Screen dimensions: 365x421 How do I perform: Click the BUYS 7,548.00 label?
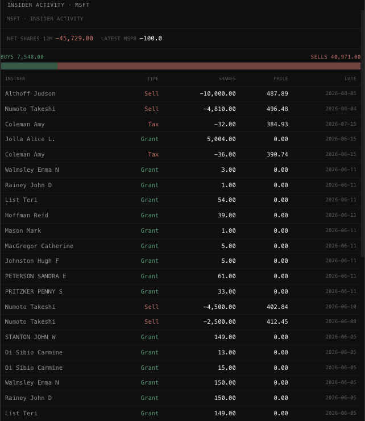pyautogui.click(x=22, y=57)
